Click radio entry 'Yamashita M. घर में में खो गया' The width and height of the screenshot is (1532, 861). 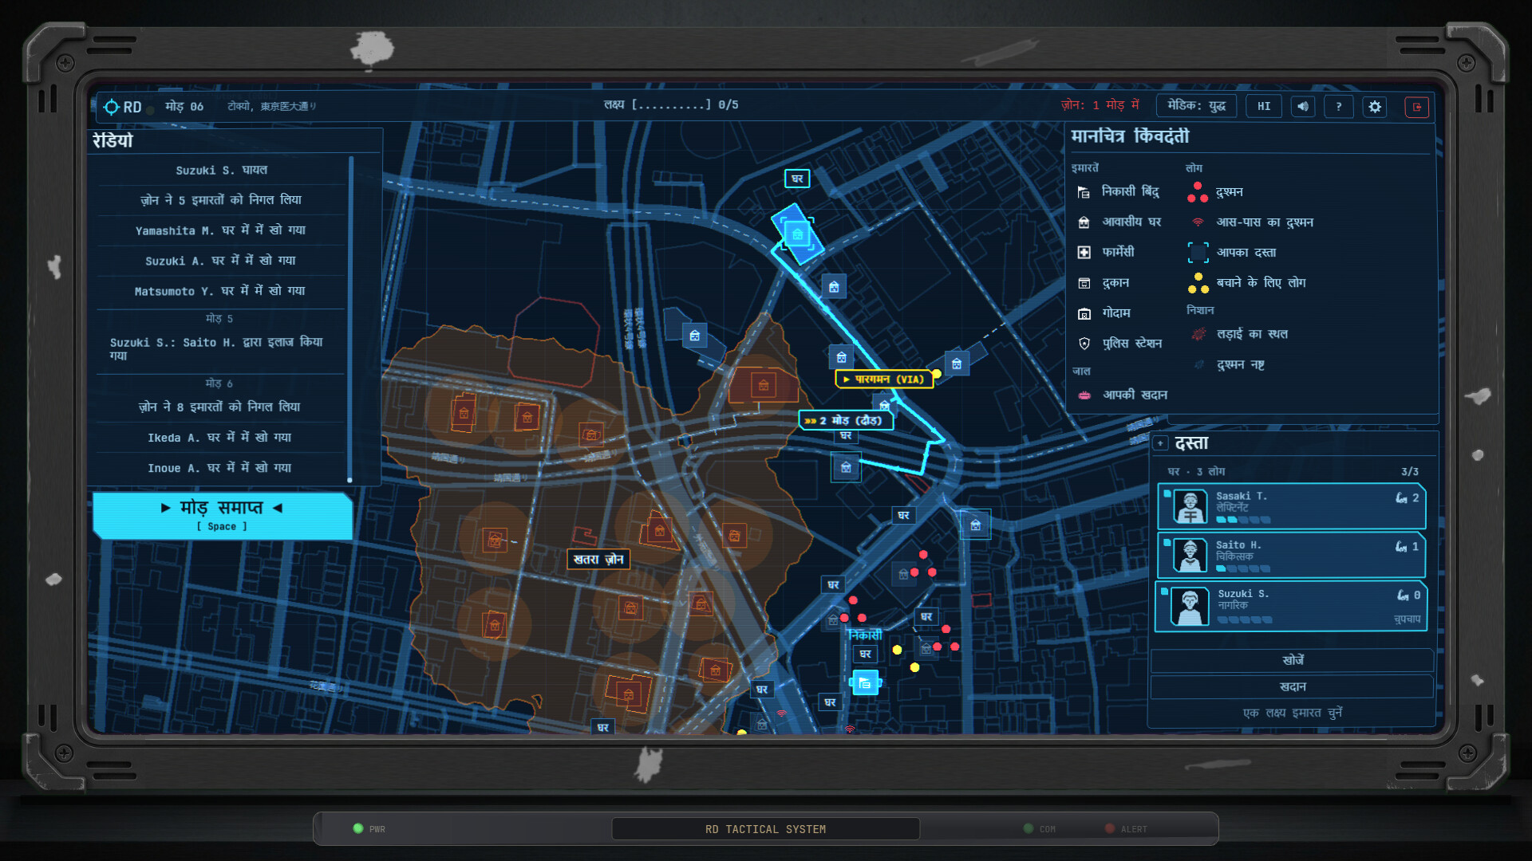(222, 230)
